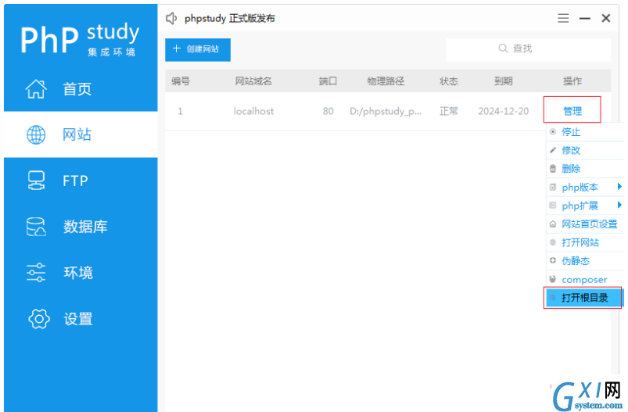The image size is (628, 412).
Task: Click the icon beside php扩展
Action: coord(553,206)
